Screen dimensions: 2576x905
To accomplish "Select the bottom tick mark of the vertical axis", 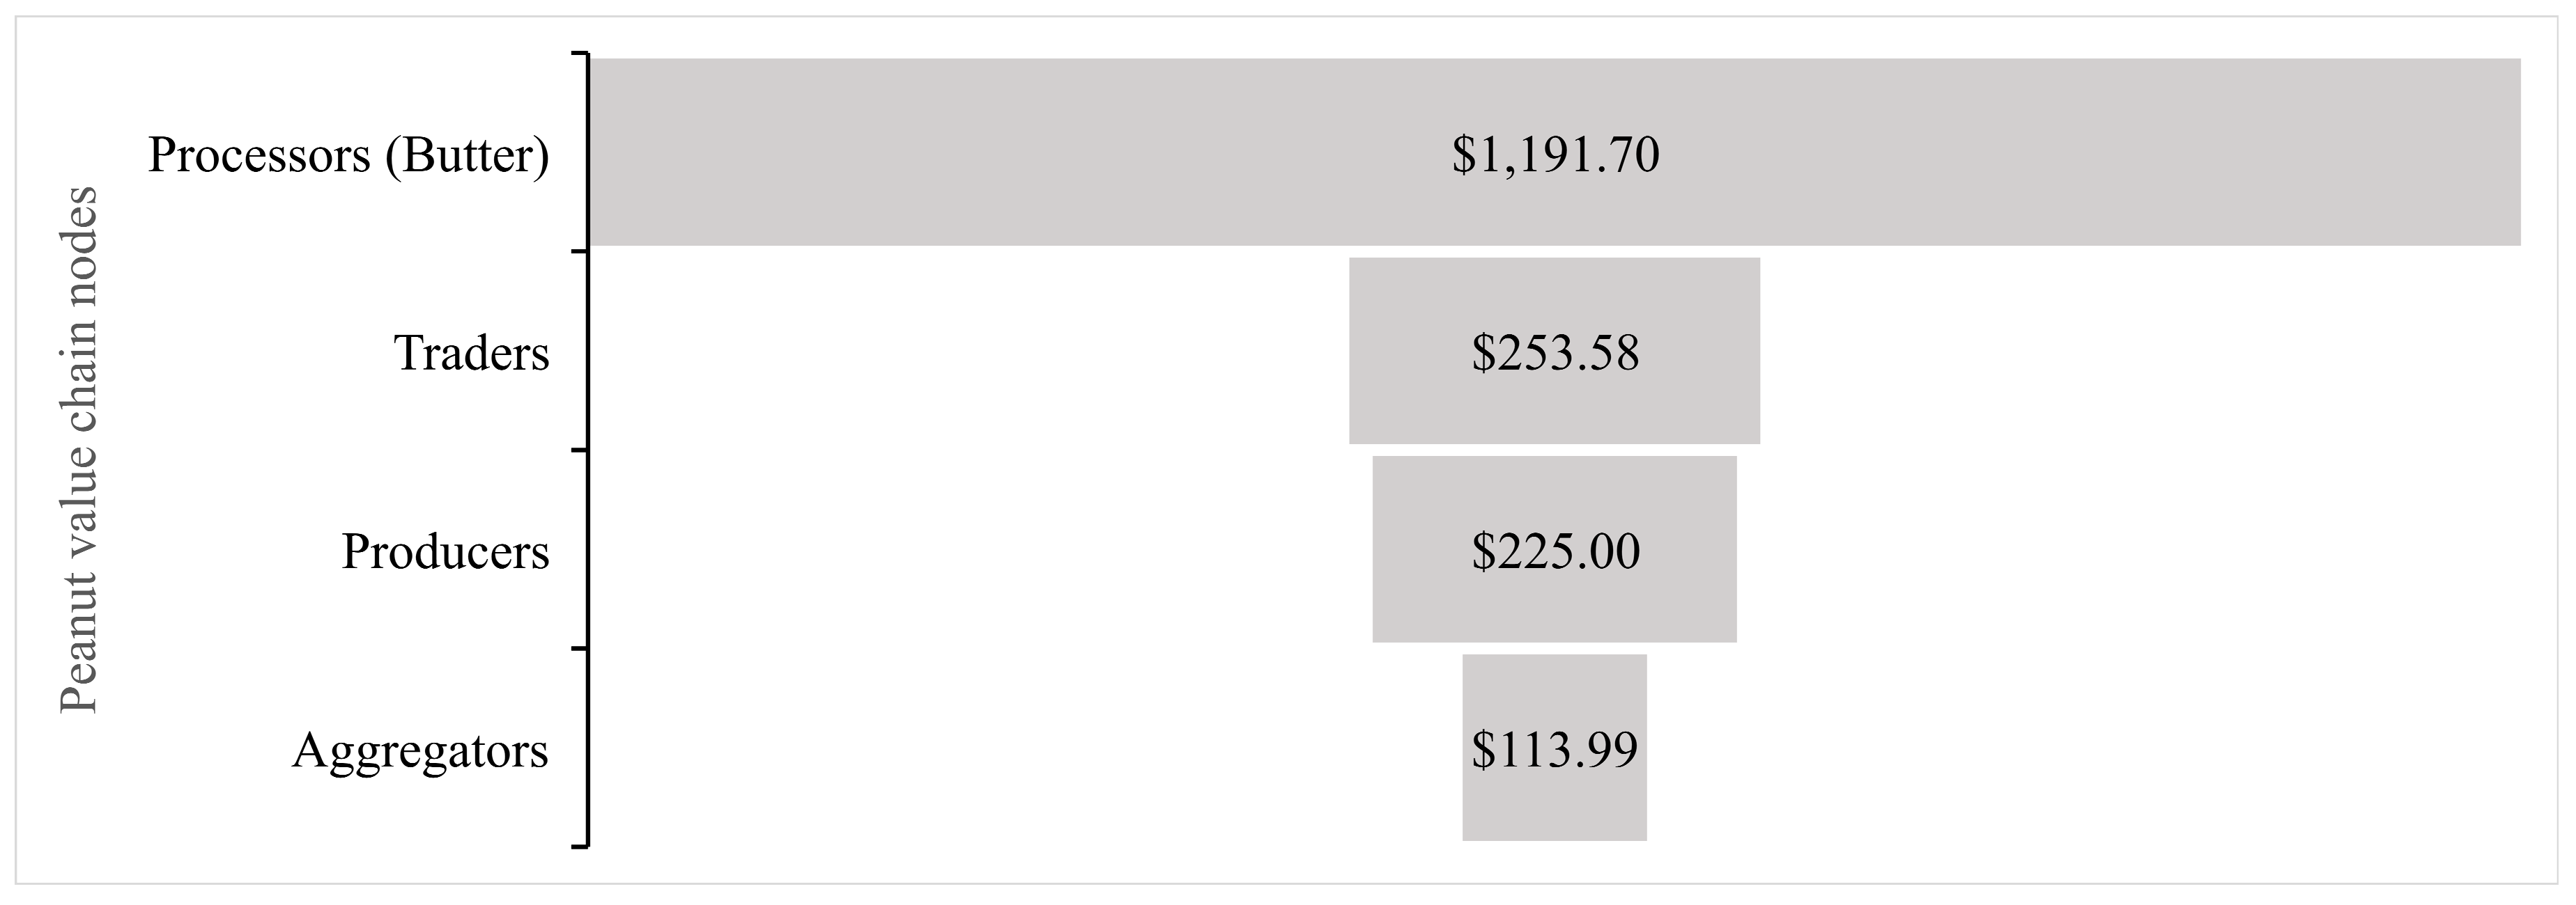I will 579,847.
